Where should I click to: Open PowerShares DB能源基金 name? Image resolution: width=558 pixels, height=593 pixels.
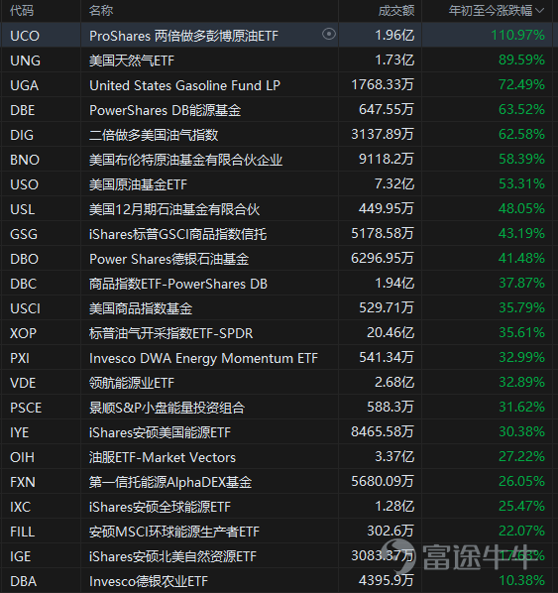[165, 110]
